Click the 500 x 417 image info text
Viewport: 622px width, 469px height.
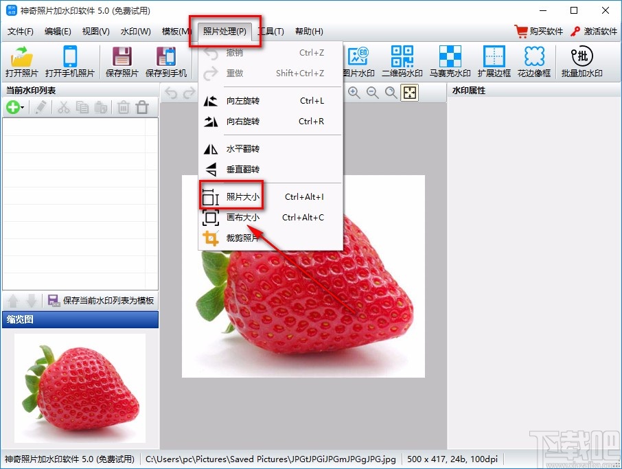(x=452, y=459)
